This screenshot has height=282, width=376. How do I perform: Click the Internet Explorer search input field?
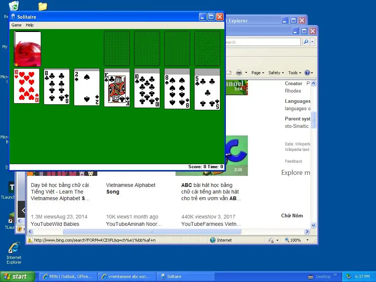(263, 42)
